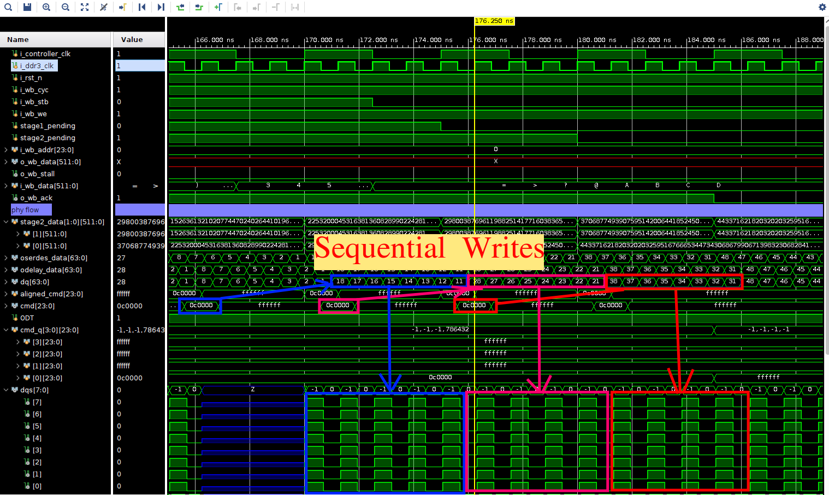
Task: Zoom fit the whole waveform
Action: (85, 7)
